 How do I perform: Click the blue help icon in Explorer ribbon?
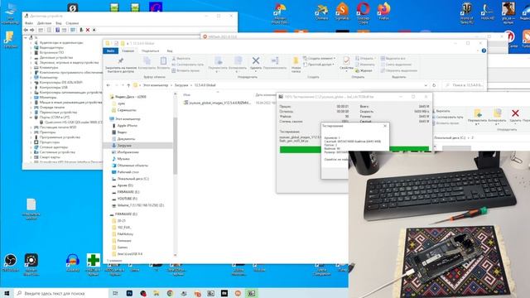(484, 50)
